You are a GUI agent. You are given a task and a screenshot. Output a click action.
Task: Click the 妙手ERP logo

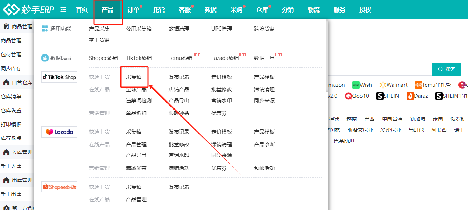28,10
